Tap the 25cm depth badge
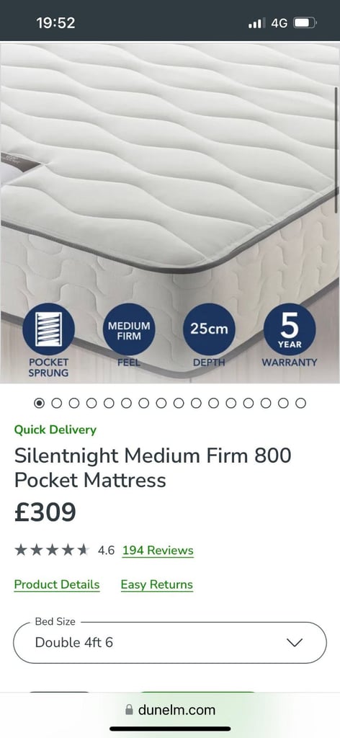The height and width of the screenshot is (738, 340). click(x=210, y=329)
